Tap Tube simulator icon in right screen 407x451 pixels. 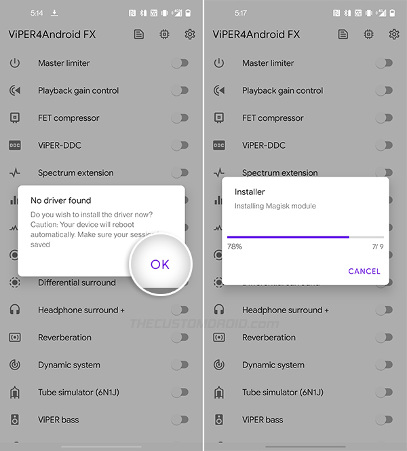[219, 393]
